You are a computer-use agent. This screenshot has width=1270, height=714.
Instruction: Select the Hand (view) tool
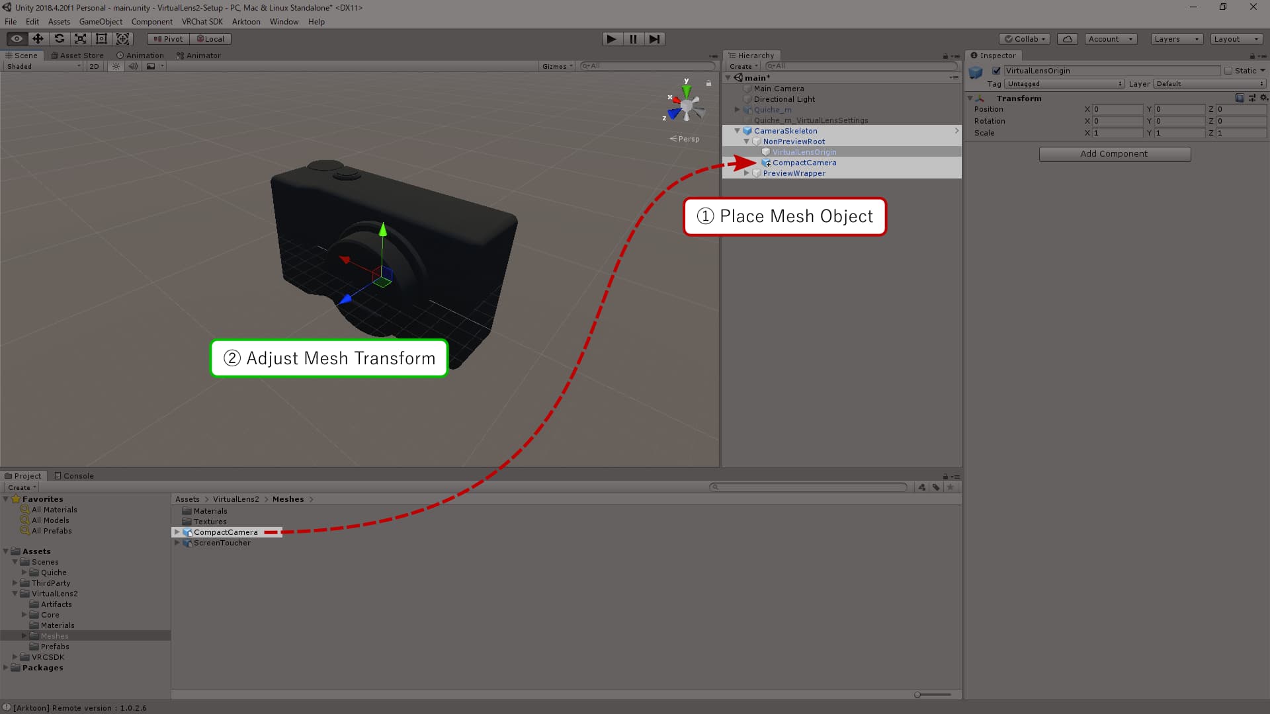coord(17,39)
